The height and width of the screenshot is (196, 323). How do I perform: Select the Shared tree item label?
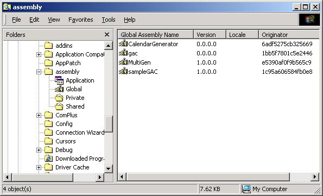tap(75, 106)
